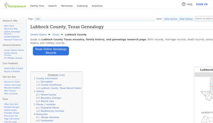
Task: Click Submit Wiki Content link
Action: (x=13, y=68)
